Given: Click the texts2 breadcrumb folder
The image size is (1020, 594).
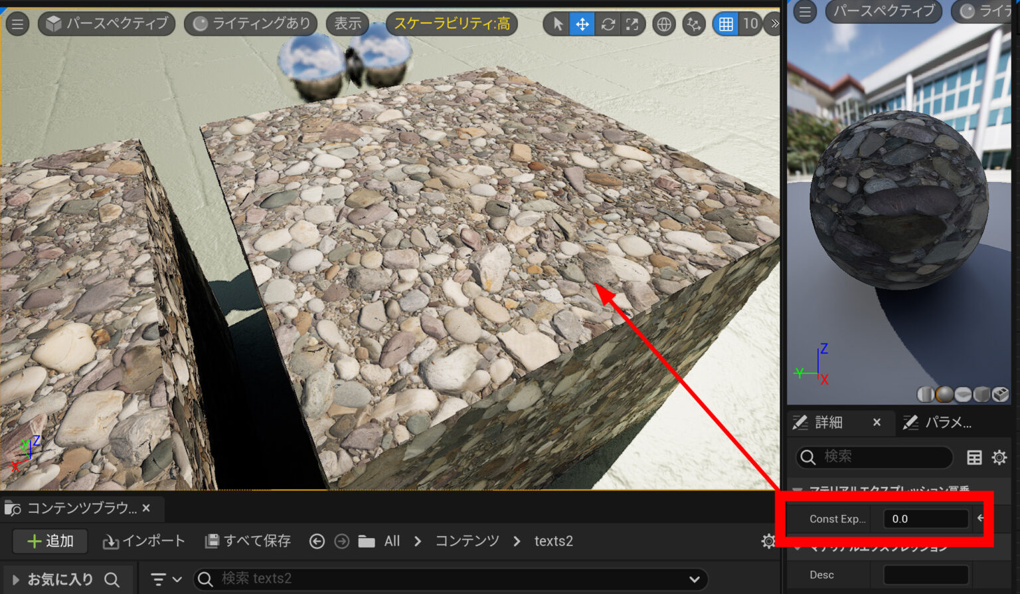Looking at the screenshot, I should [x=553, y=541].
